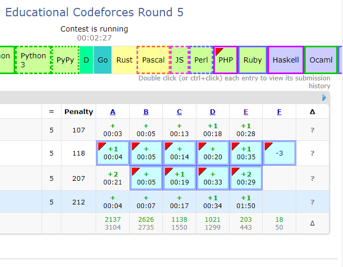This screenshot has height=267, width=343.
Task: Click the penalty value 207
Action: (x=79, y=179)
